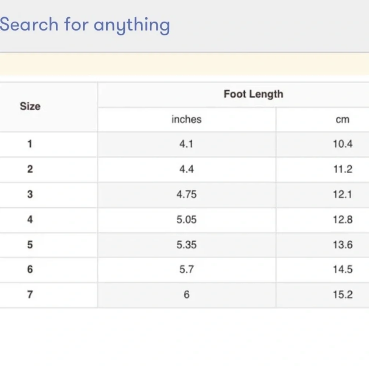Select the "Foot Length" header cell

click(x=254, y=94)
